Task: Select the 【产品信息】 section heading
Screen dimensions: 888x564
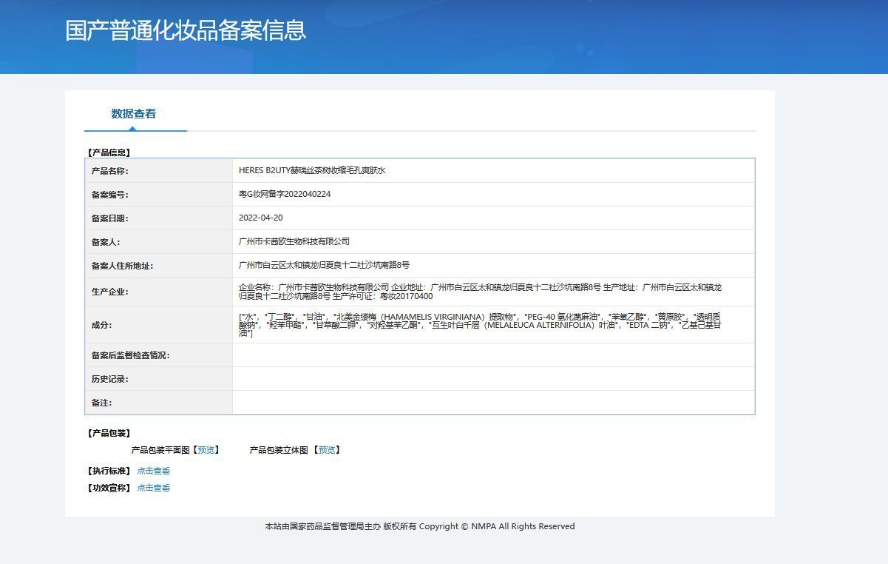Action: (x=109, y=152)
